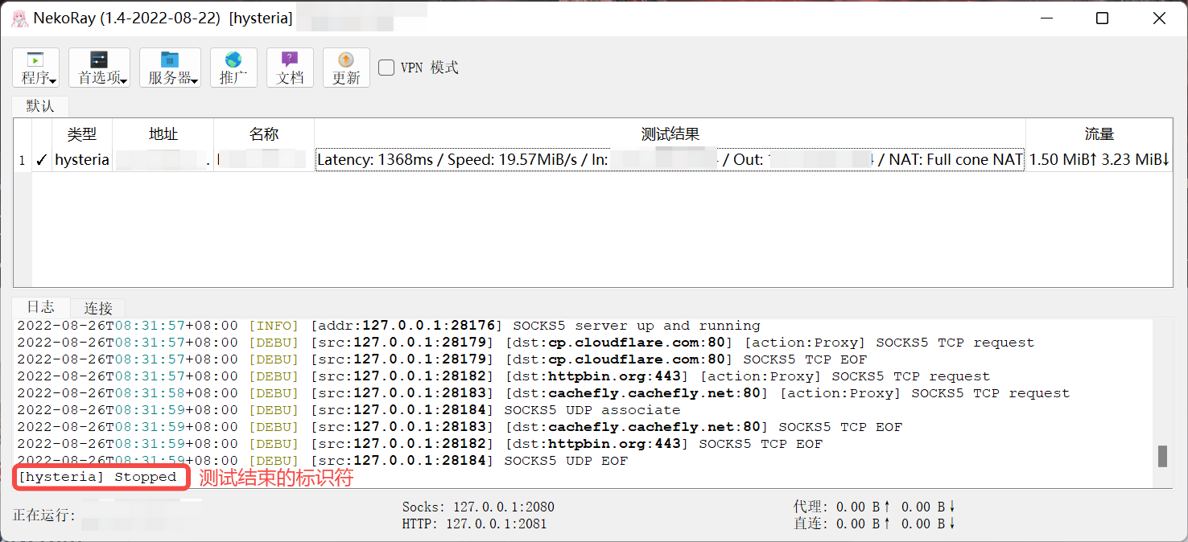Open the 服务器 (Server) toolbar menu
The height and width of the screenshot is (542, 1188).
pyautogui.click(x=170, y=68)
